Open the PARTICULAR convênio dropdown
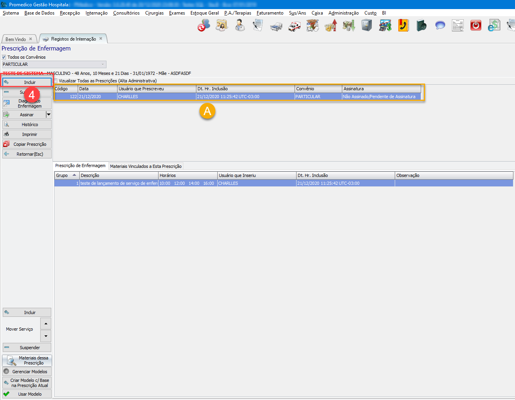515x400 pixels. [103, 64]
